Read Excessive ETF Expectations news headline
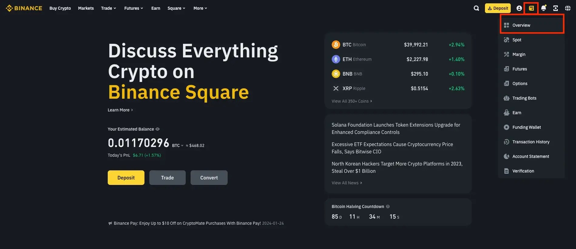The image size is (576, 249). tap(392, 148)
